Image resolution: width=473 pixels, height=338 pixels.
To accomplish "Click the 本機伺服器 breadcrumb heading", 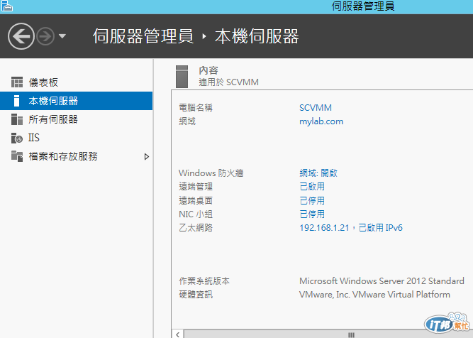I will click(257, 36).
